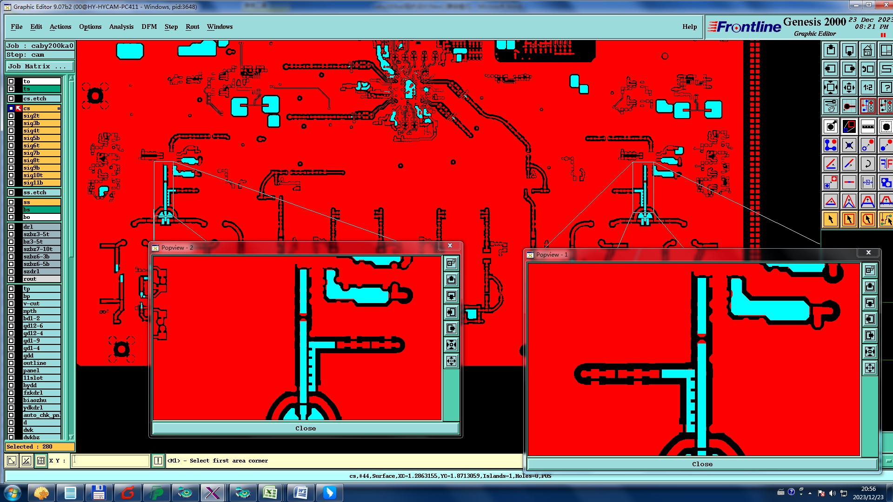Select the plain arrow select tool
The width and height of the screenshot is (893, 502).
click(x=831, y=219)
